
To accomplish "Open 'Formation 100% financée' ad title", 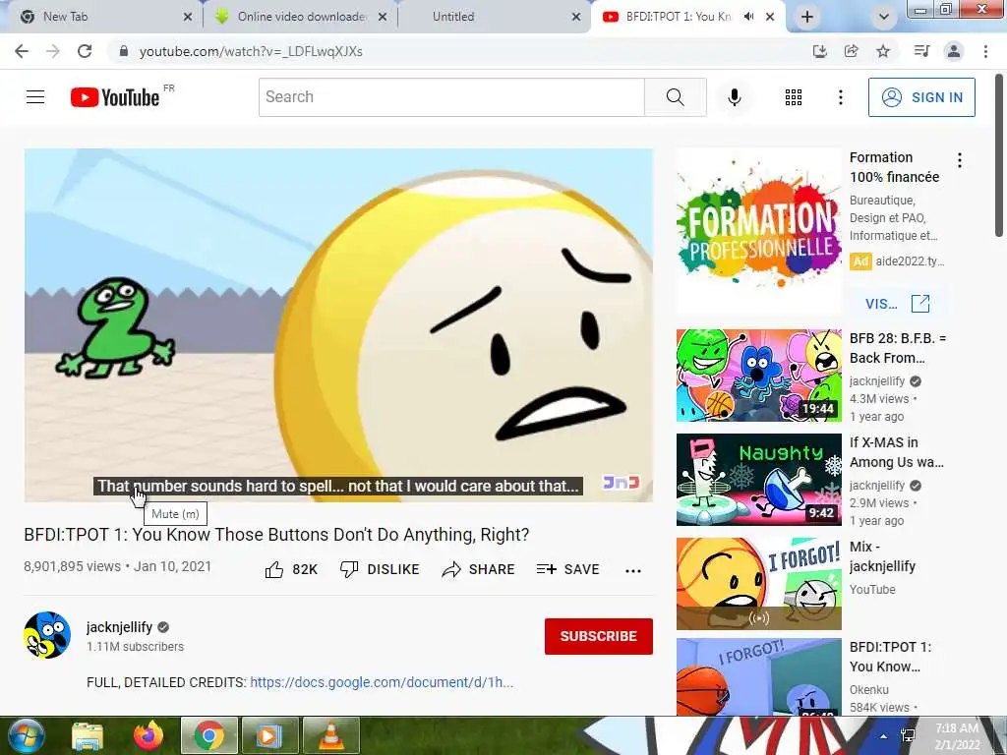I will point(894,167).
